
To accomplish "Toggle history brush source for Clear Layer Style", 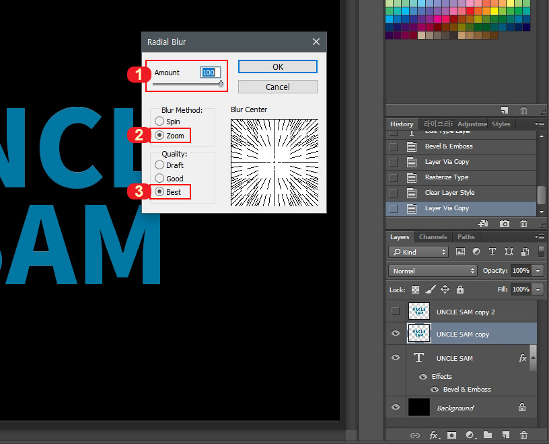I will pyautogui.click(x=394, y=193).
